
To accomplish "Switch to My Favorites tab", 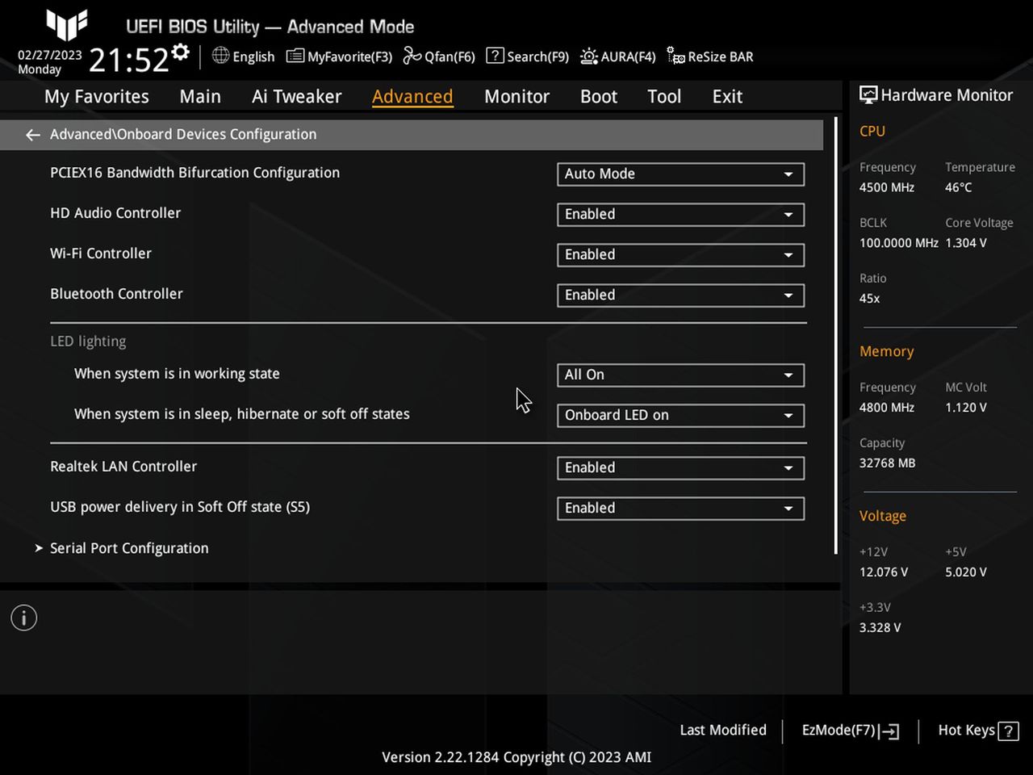I will point(97,97).
